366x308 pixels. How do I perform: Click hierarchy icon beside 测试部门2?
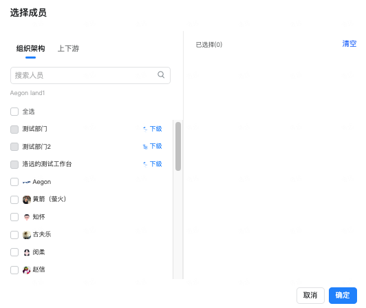pos(145,147)
